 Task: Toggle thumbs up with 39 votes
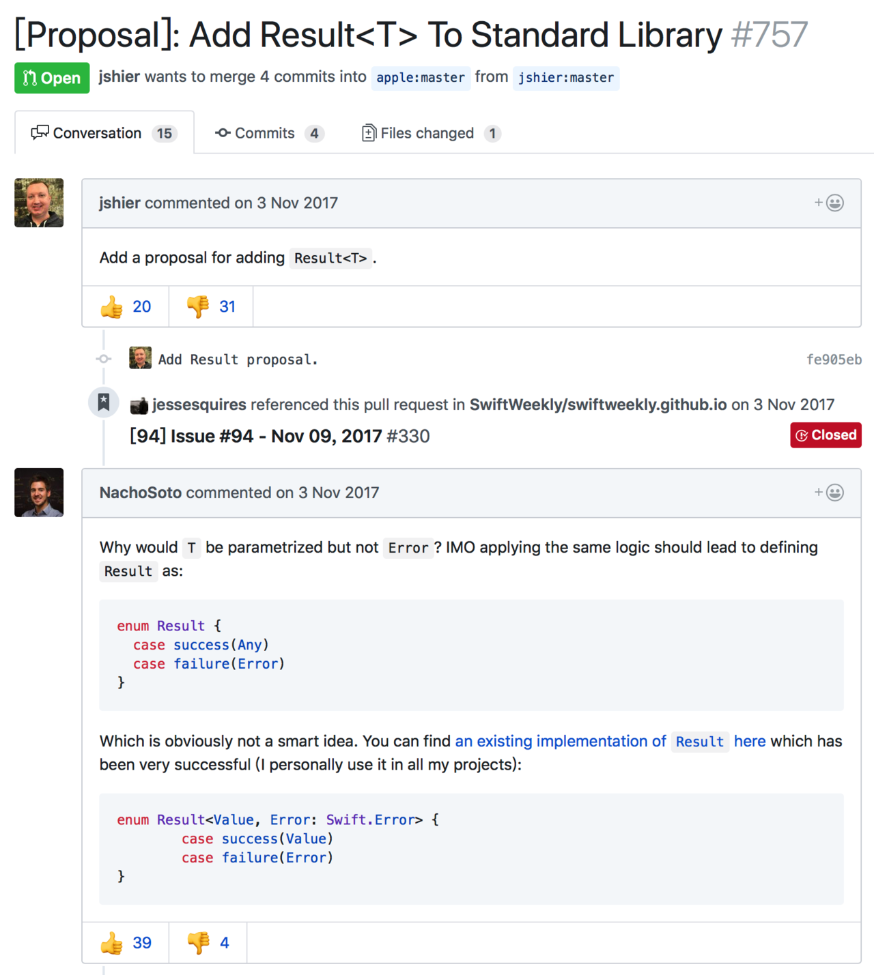pyautogui.click(x=126, y=943)
